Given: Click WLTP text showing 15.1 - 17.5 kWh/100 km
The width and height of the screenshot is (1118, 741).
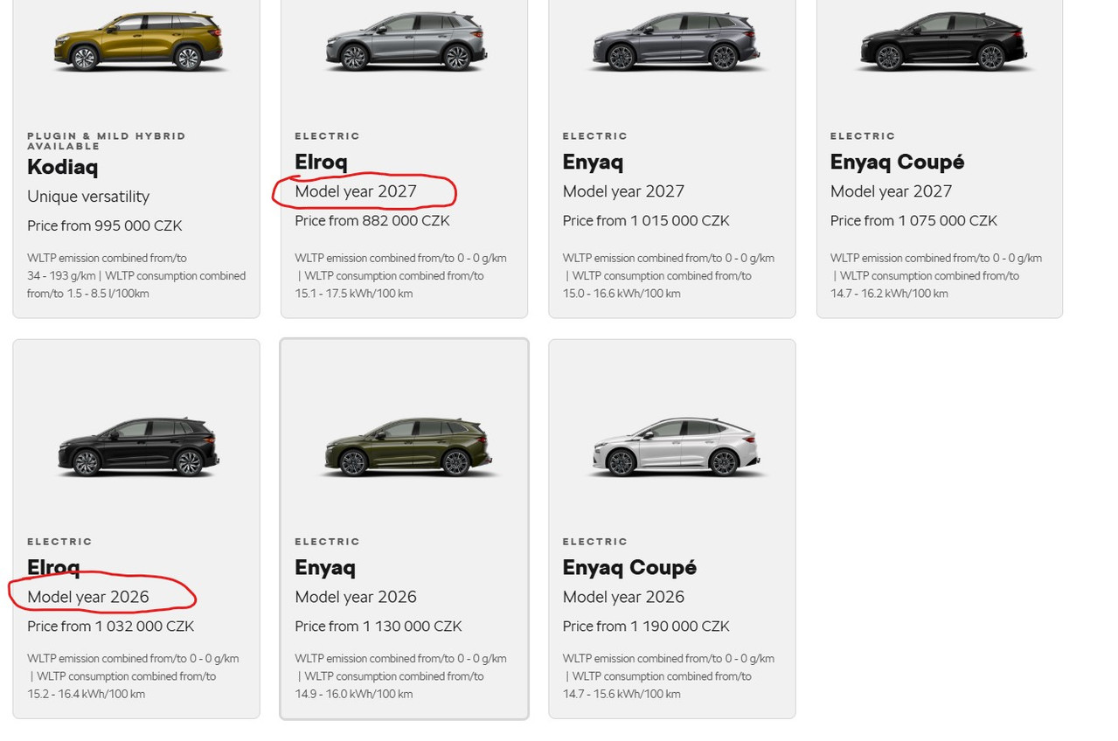Looking at the screenshot, I should 400,275.
